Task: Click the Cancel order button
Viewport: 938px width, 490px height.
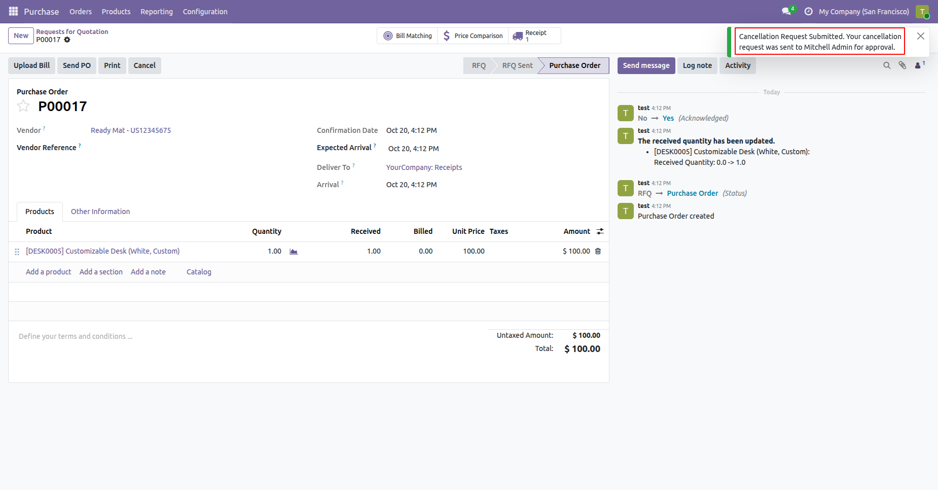Action: (145, 65)
